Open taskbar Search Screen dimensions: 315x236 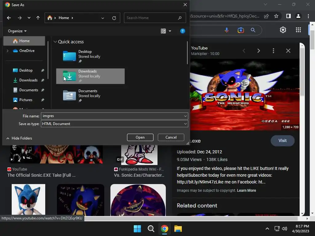click(x=151, y=229)
